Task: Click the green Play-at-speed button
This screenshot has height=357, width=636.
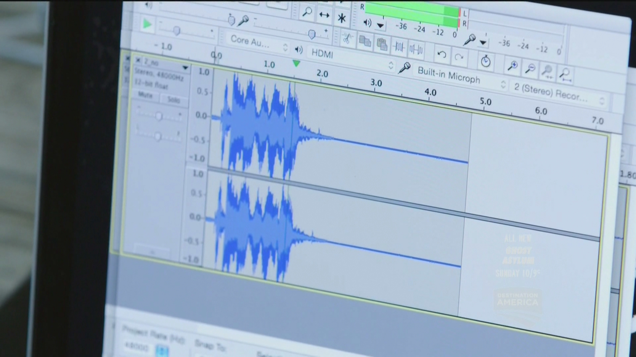Action: pos(147,24)
